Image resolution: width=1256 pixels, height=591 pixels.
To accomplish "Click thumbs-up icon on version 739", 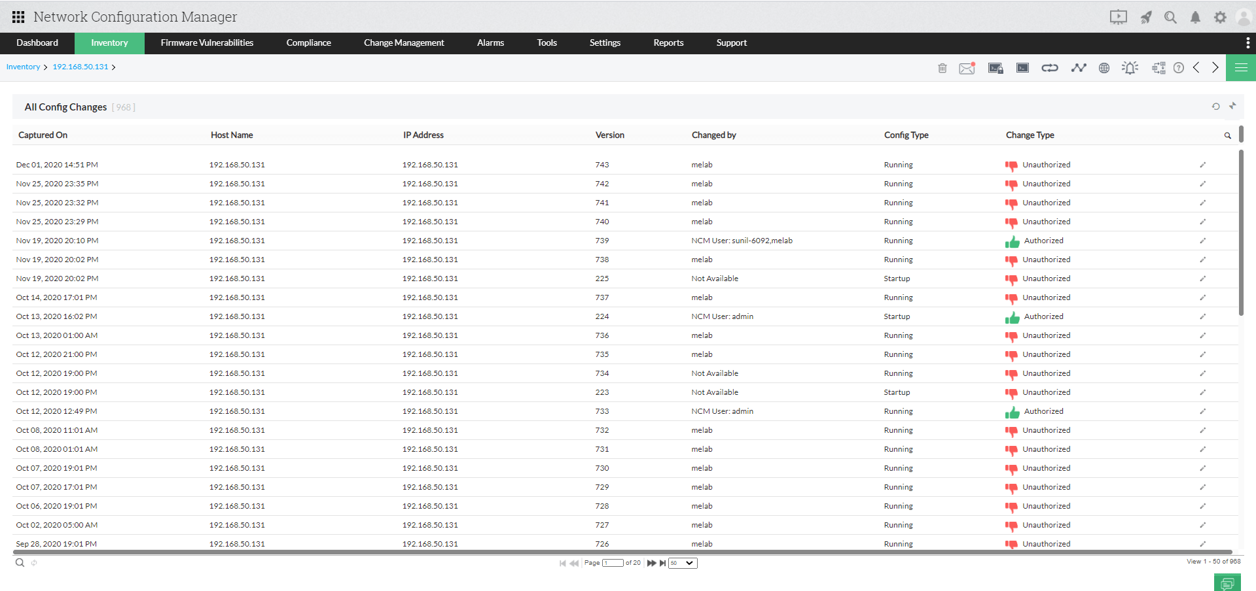I will [1012, 241].
